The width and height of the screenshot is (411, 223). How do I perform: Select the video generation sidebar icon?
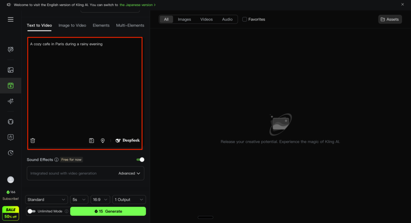tap(11, 85)
